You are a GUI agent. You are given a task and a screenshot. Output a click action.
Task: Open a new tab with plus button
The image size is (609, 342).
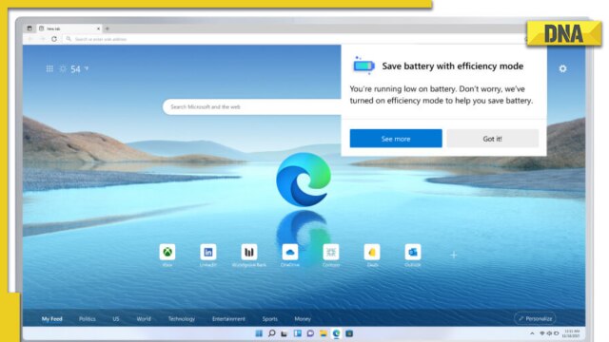pos(108,28)
